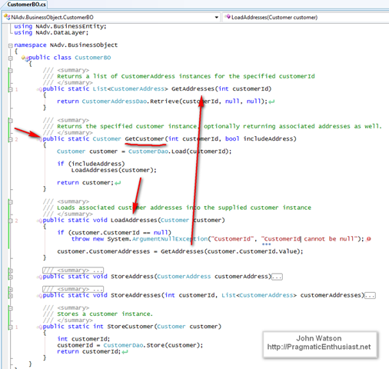This screenshot has width=389, height=369.
Task: Click 'CustomerDao' in the Store(customer) line
Action: pyautogui.click(x=123, y=345)
